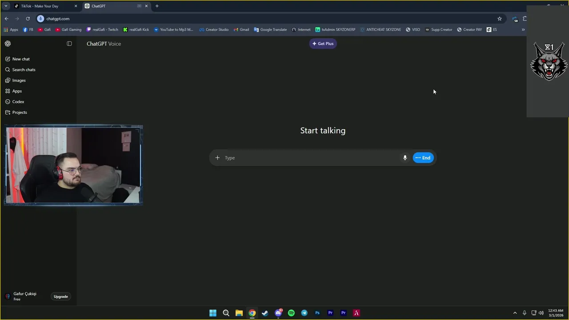Click the Upgrade button
This screenshot has width=569, height=320.
[x=61, y=296]
